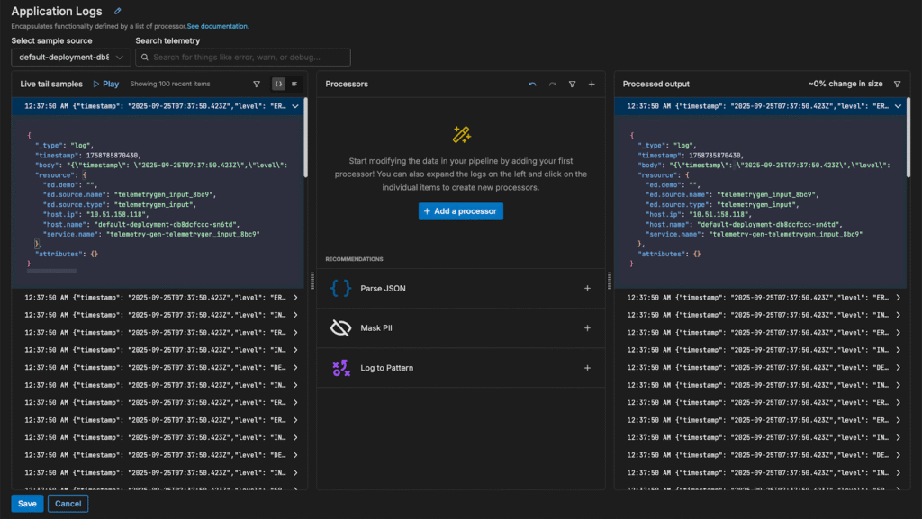Click the undo arrow in Processors
Image resolution: width=922 pixels, height=519 pixels.
click(532, 84)
